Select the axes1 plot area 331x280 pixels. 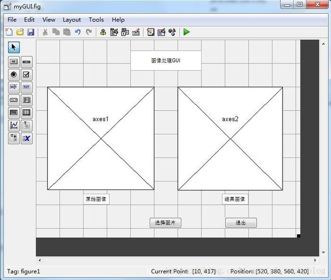point(101,138)
